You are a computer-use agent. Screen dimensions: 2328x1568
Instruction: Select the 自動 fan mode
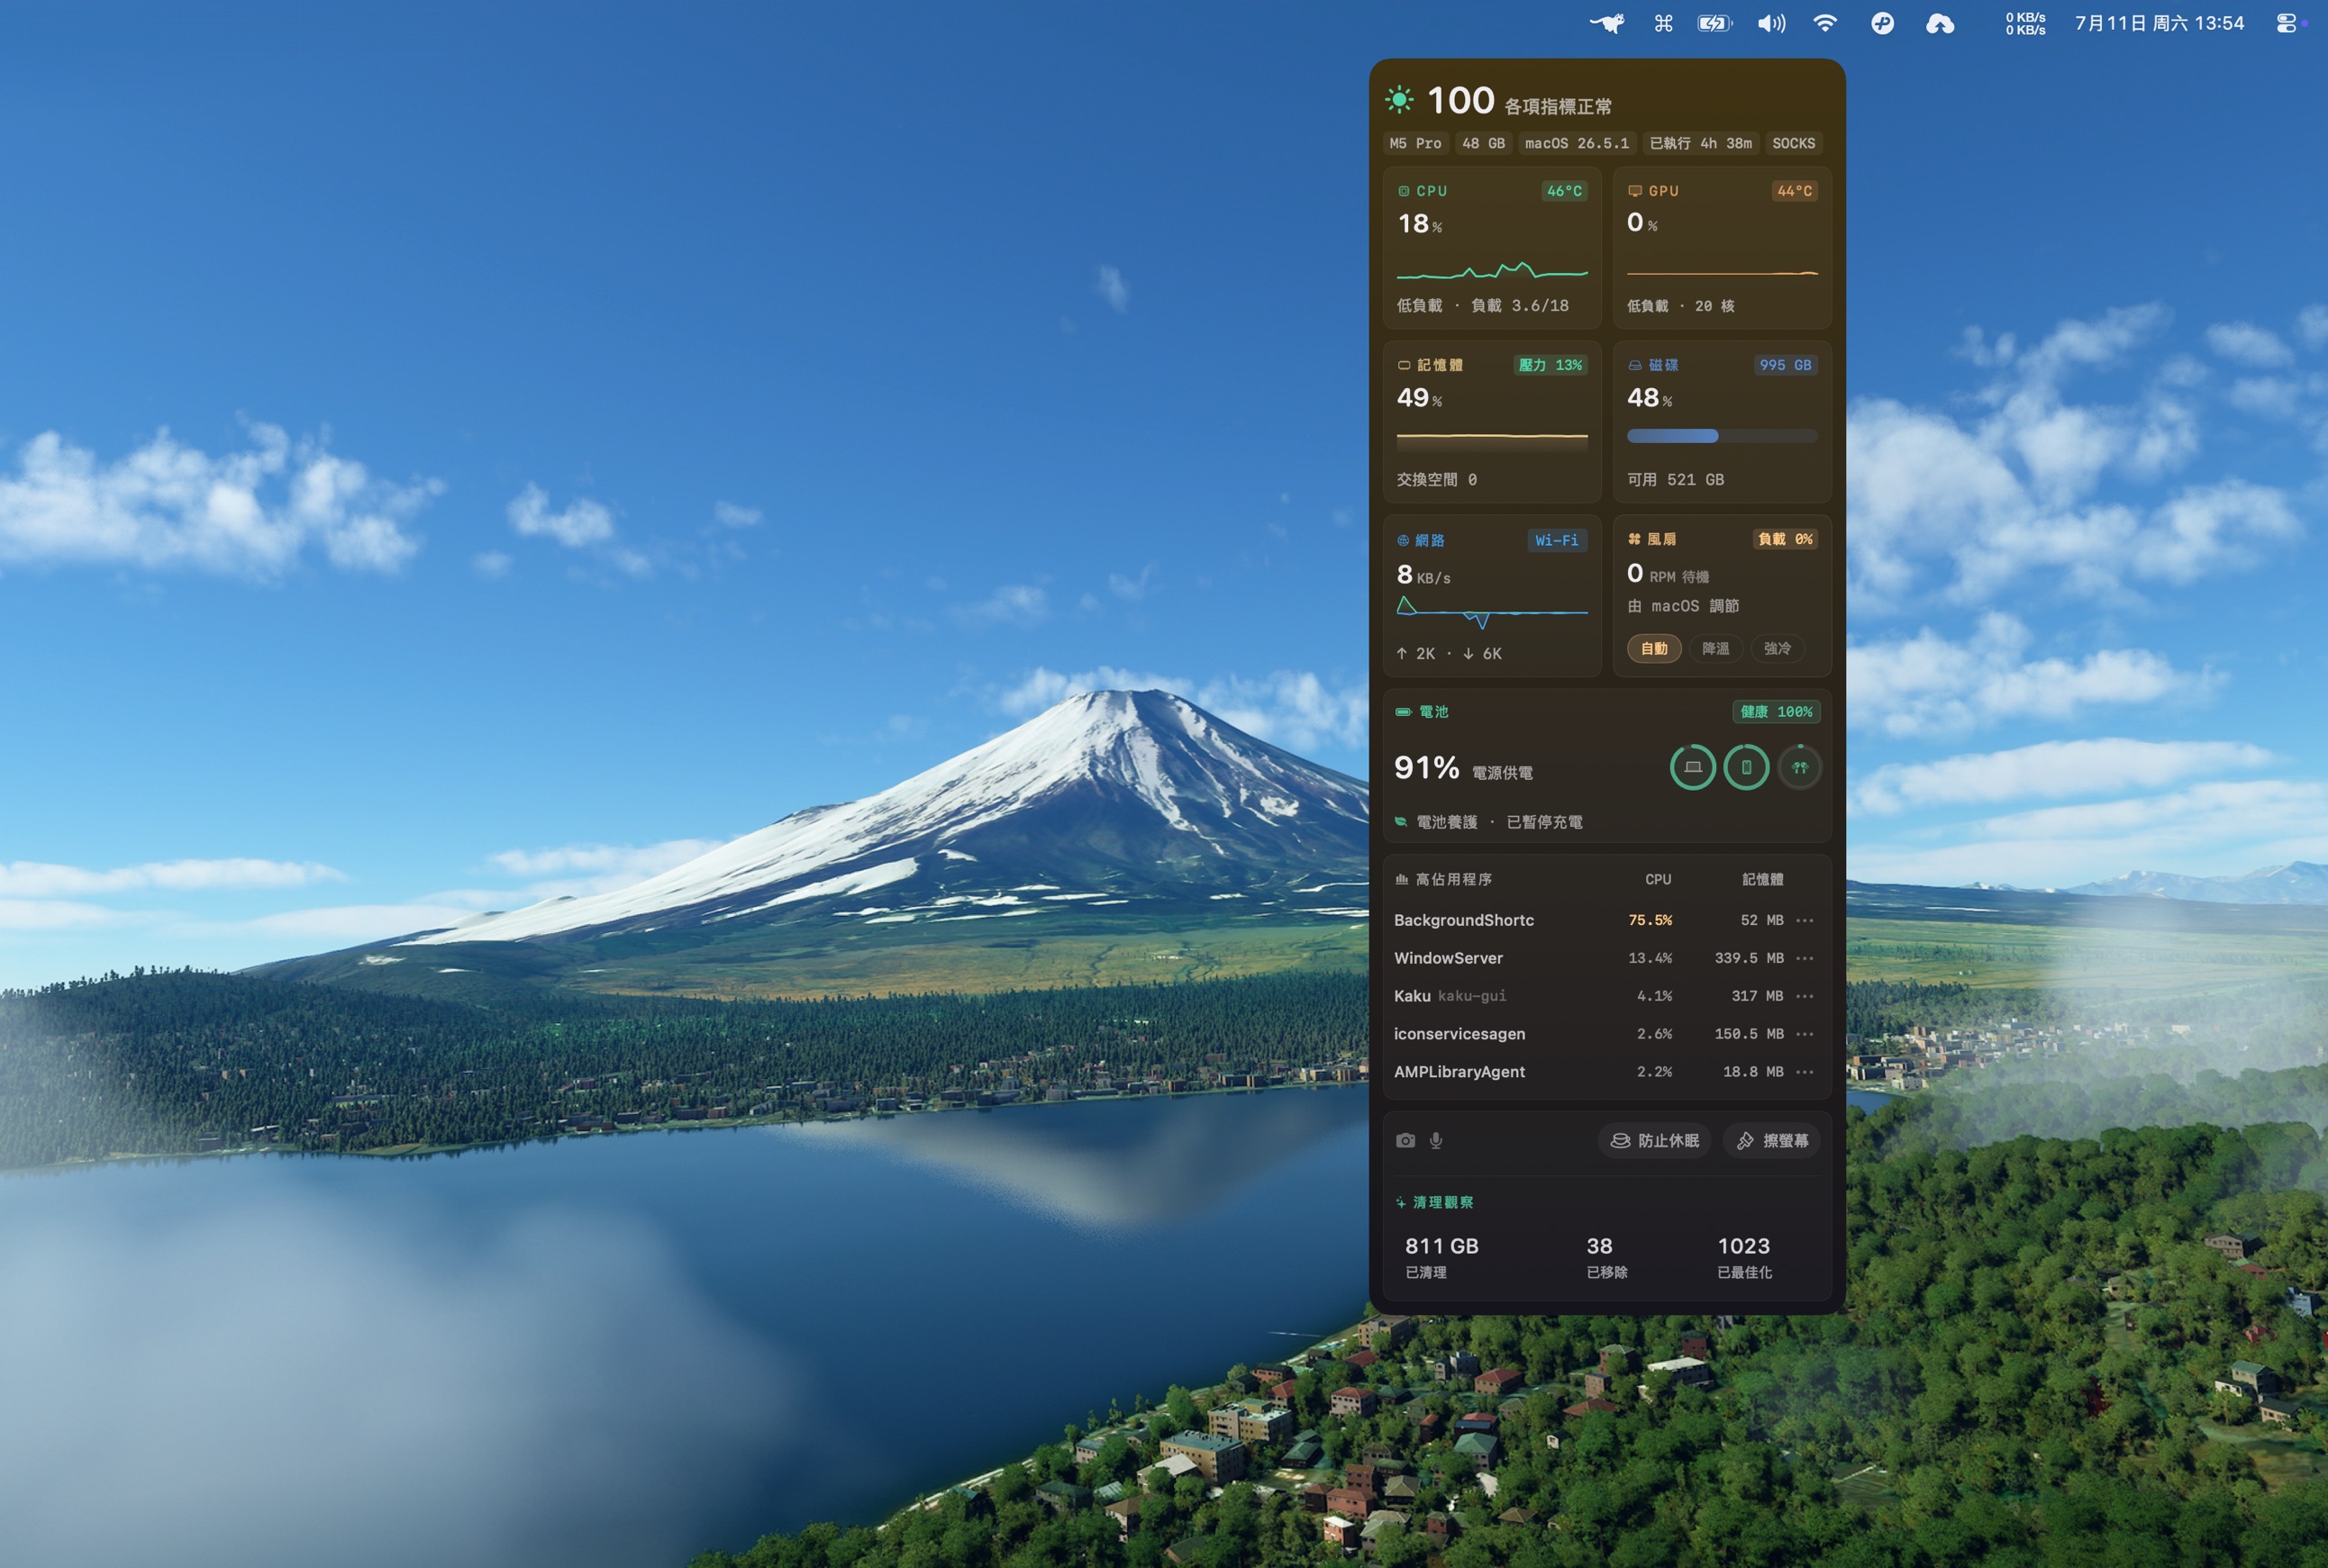pyautogui.click(x=1654, y=649)
